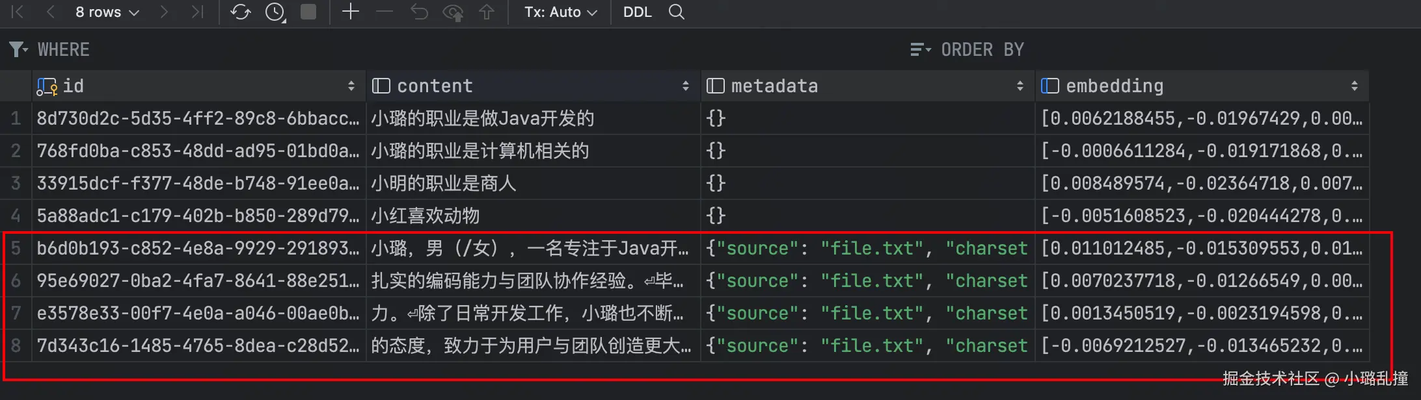This screenshot has height=400, width=1421.
Task: Click the stop square icon
Action: tap(308, 12)
